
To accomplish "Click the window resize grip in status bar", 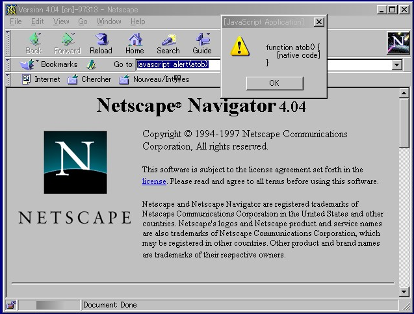I will click(406, 306).
